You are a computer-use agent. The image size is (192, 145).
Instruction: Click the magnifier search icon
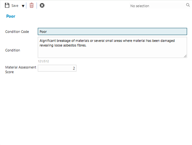[x=188, y=5]
